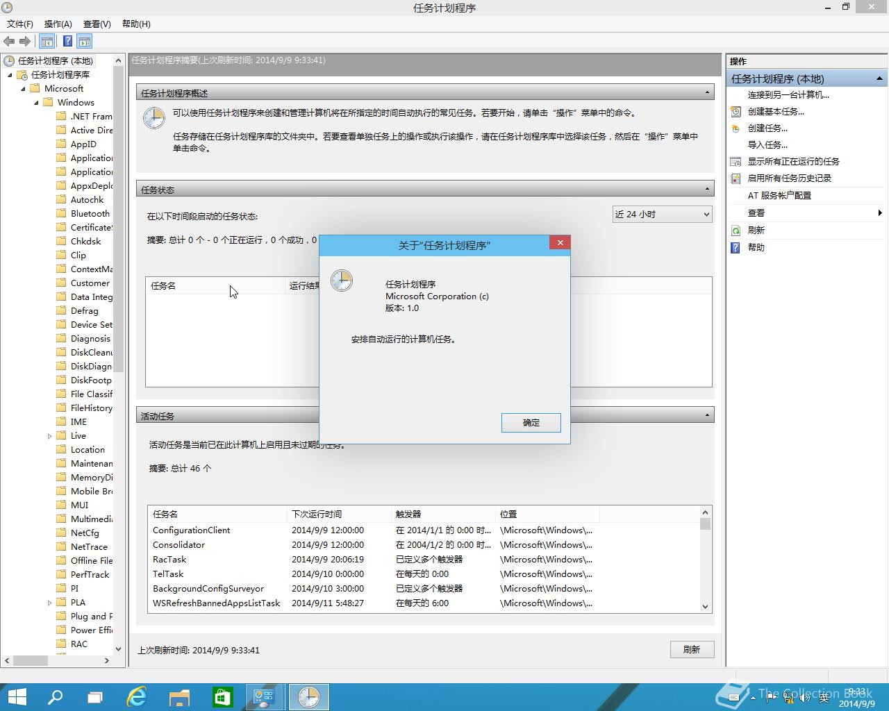Open Search from the taskbar
This screenshot has width=889, height=711.
coord(55,697)
